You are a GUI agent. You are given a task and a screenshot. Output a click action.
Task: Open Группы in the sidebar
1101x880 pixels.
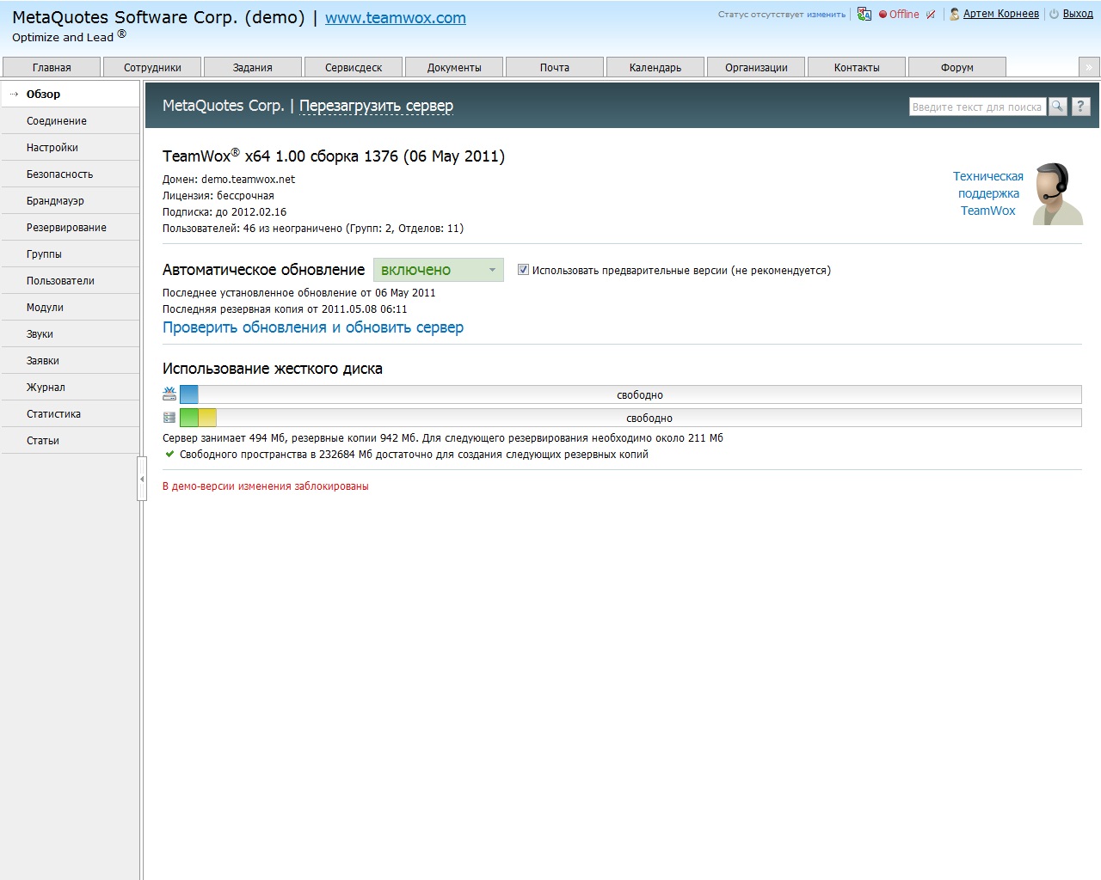coord(70,254)
